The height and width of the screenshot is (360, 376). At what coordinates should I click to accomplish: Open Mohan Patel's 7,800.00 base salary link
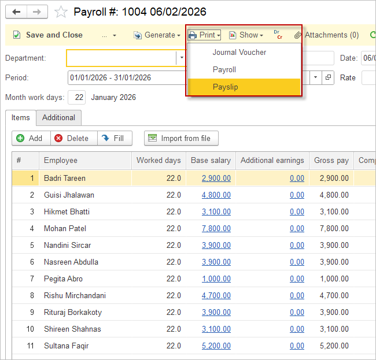pos(216,228)
